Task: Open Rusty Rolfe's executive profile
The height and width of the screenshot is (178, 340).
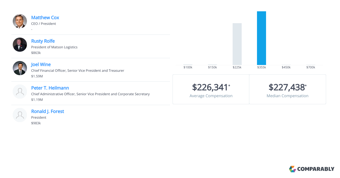Action: point(43,41)
